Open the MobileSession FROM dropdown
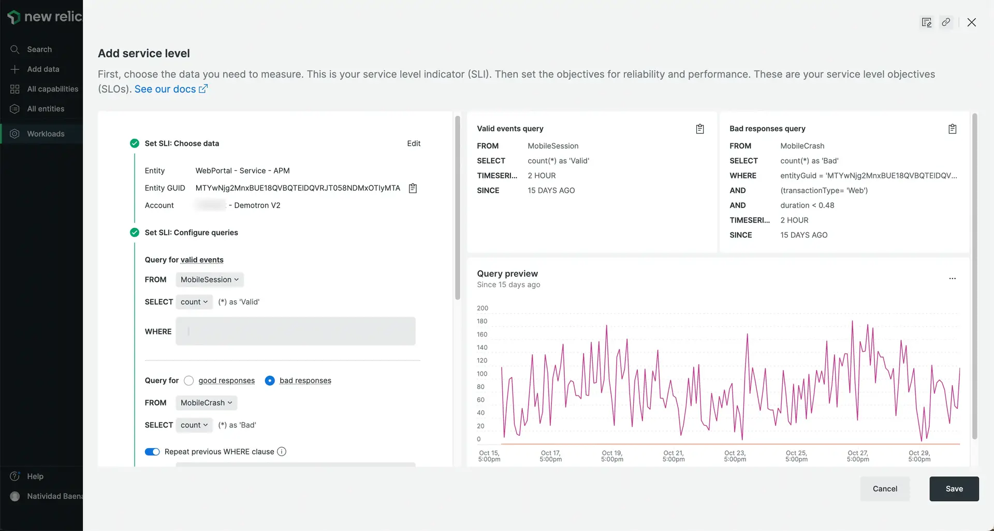This screenshot has height=531, width=994. (x=209, y=280)
